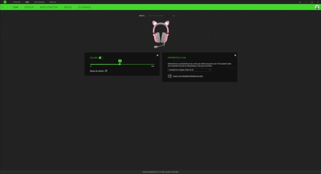Open the profile three-dots options
The image size is (321, 174).
click(x=174, y=16)
